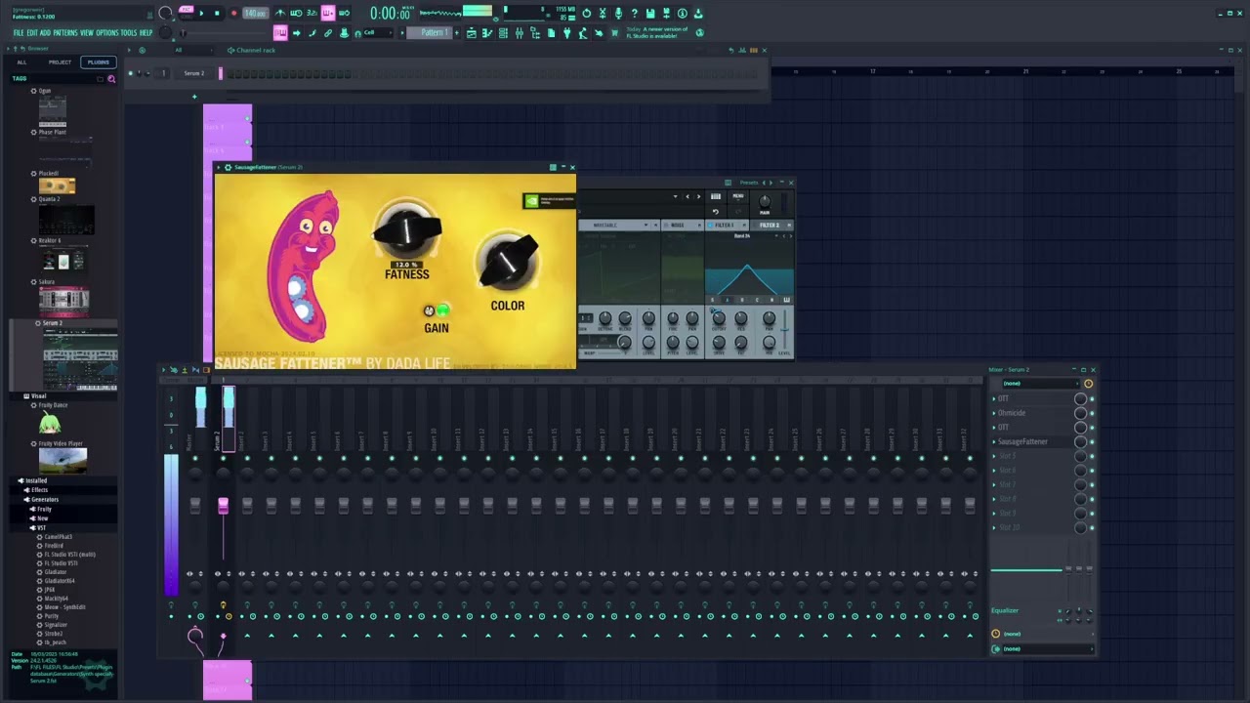
Task: Select FILTER 2 tab in Serum window
Action: point(771,226)
